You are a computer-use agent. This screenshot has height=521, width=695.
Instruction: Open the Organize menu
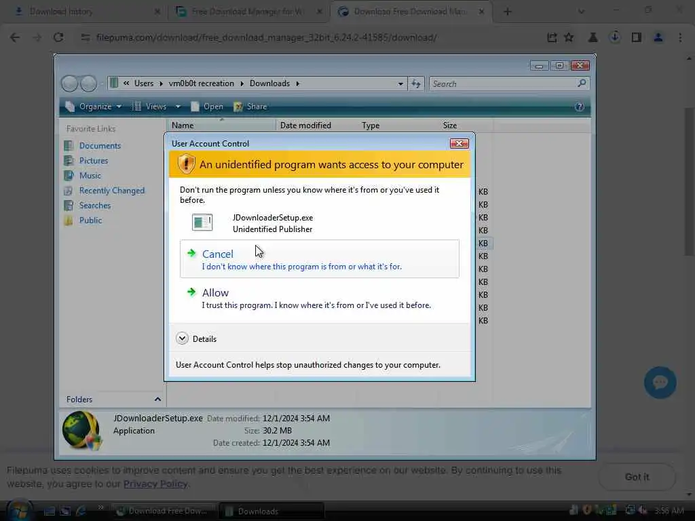pos(93,107)
